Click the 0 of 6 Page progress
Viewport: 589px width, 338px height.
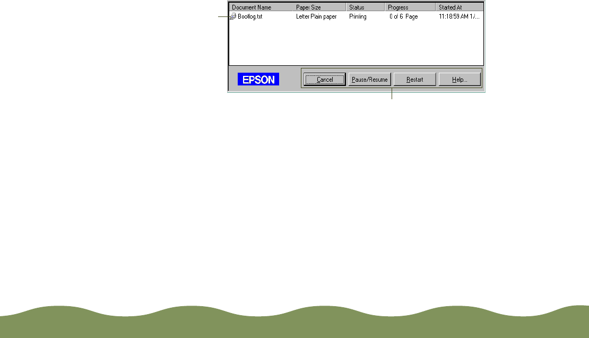point(403,16)
